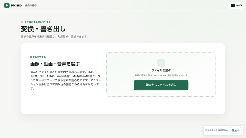This screenshot has height=138, width=246.
Task: Click the この端末で処理しています status text
Action: click(37, 22)
